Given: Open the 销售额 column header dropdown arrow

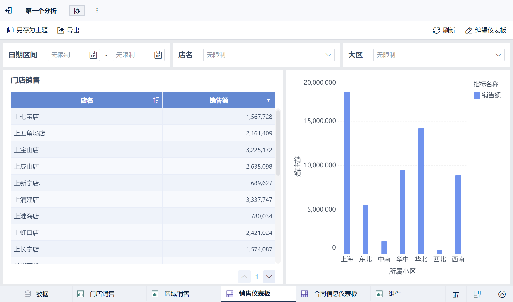Looking at the screenshot, I should point(268,100).
